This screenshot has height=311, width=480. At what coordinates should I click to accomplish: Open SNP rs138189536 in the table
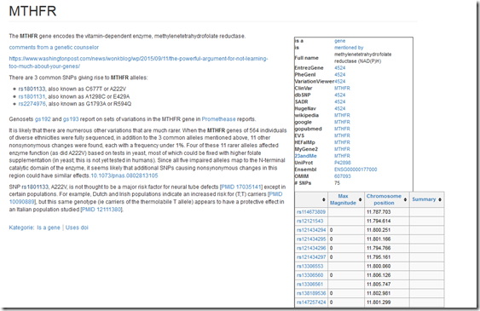(x=311, y=293)
